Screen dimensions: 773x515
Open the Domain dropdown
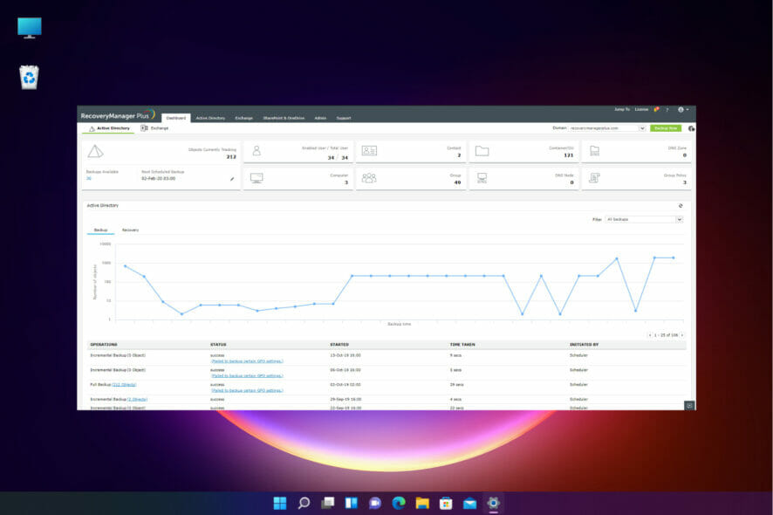tap(607, 128)
